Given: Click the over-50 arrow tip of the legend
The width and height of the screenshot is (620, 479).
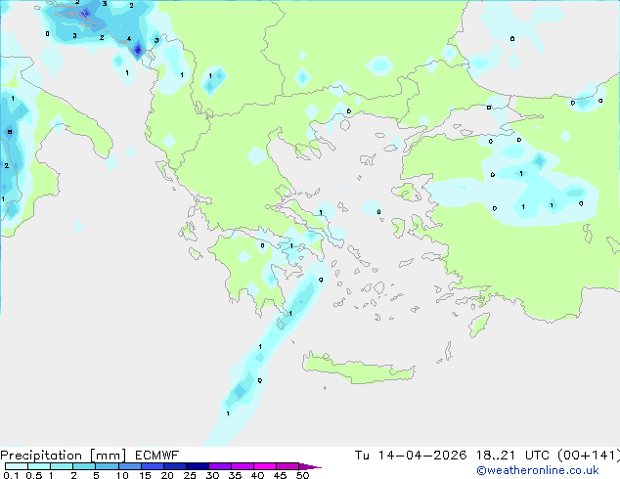Looking at the screenshot, I should click(310, 466).
